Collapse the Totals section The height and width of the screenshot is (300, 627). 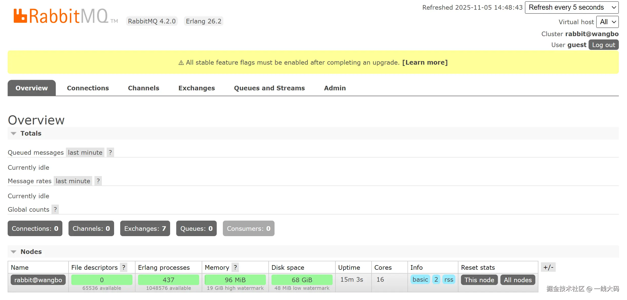[31, 133]
